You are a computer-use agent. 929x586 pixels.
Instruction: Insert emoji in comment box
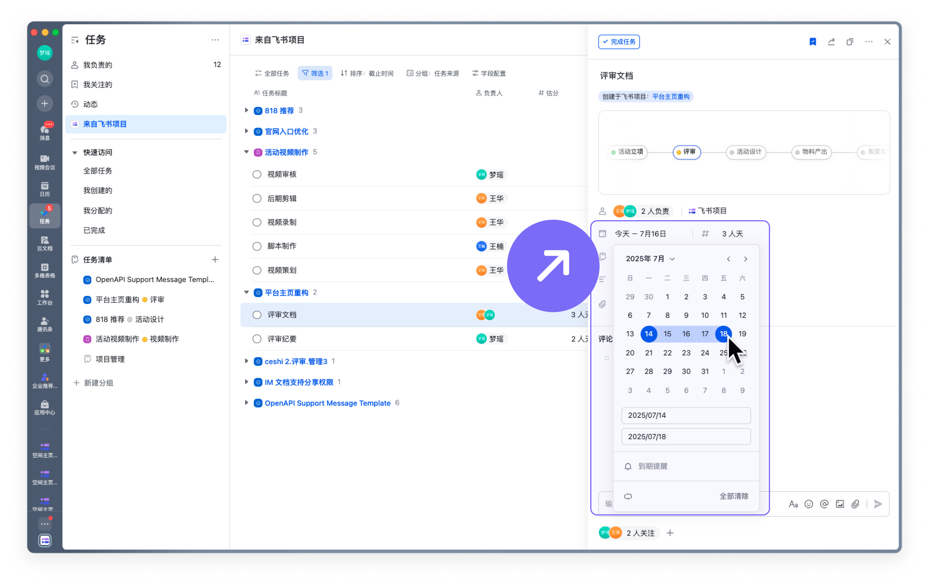point(809,504)
